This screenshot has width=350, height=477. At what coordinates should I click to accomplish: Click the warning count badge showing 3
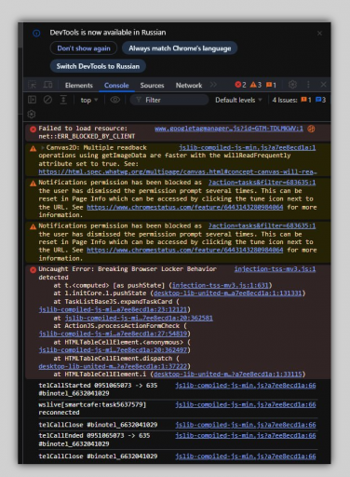[256, 85]
